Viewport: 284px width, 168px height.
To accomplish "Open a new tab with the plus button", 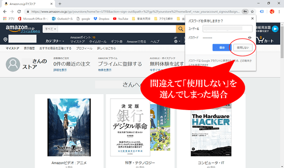I will click(x=60, y=4).
